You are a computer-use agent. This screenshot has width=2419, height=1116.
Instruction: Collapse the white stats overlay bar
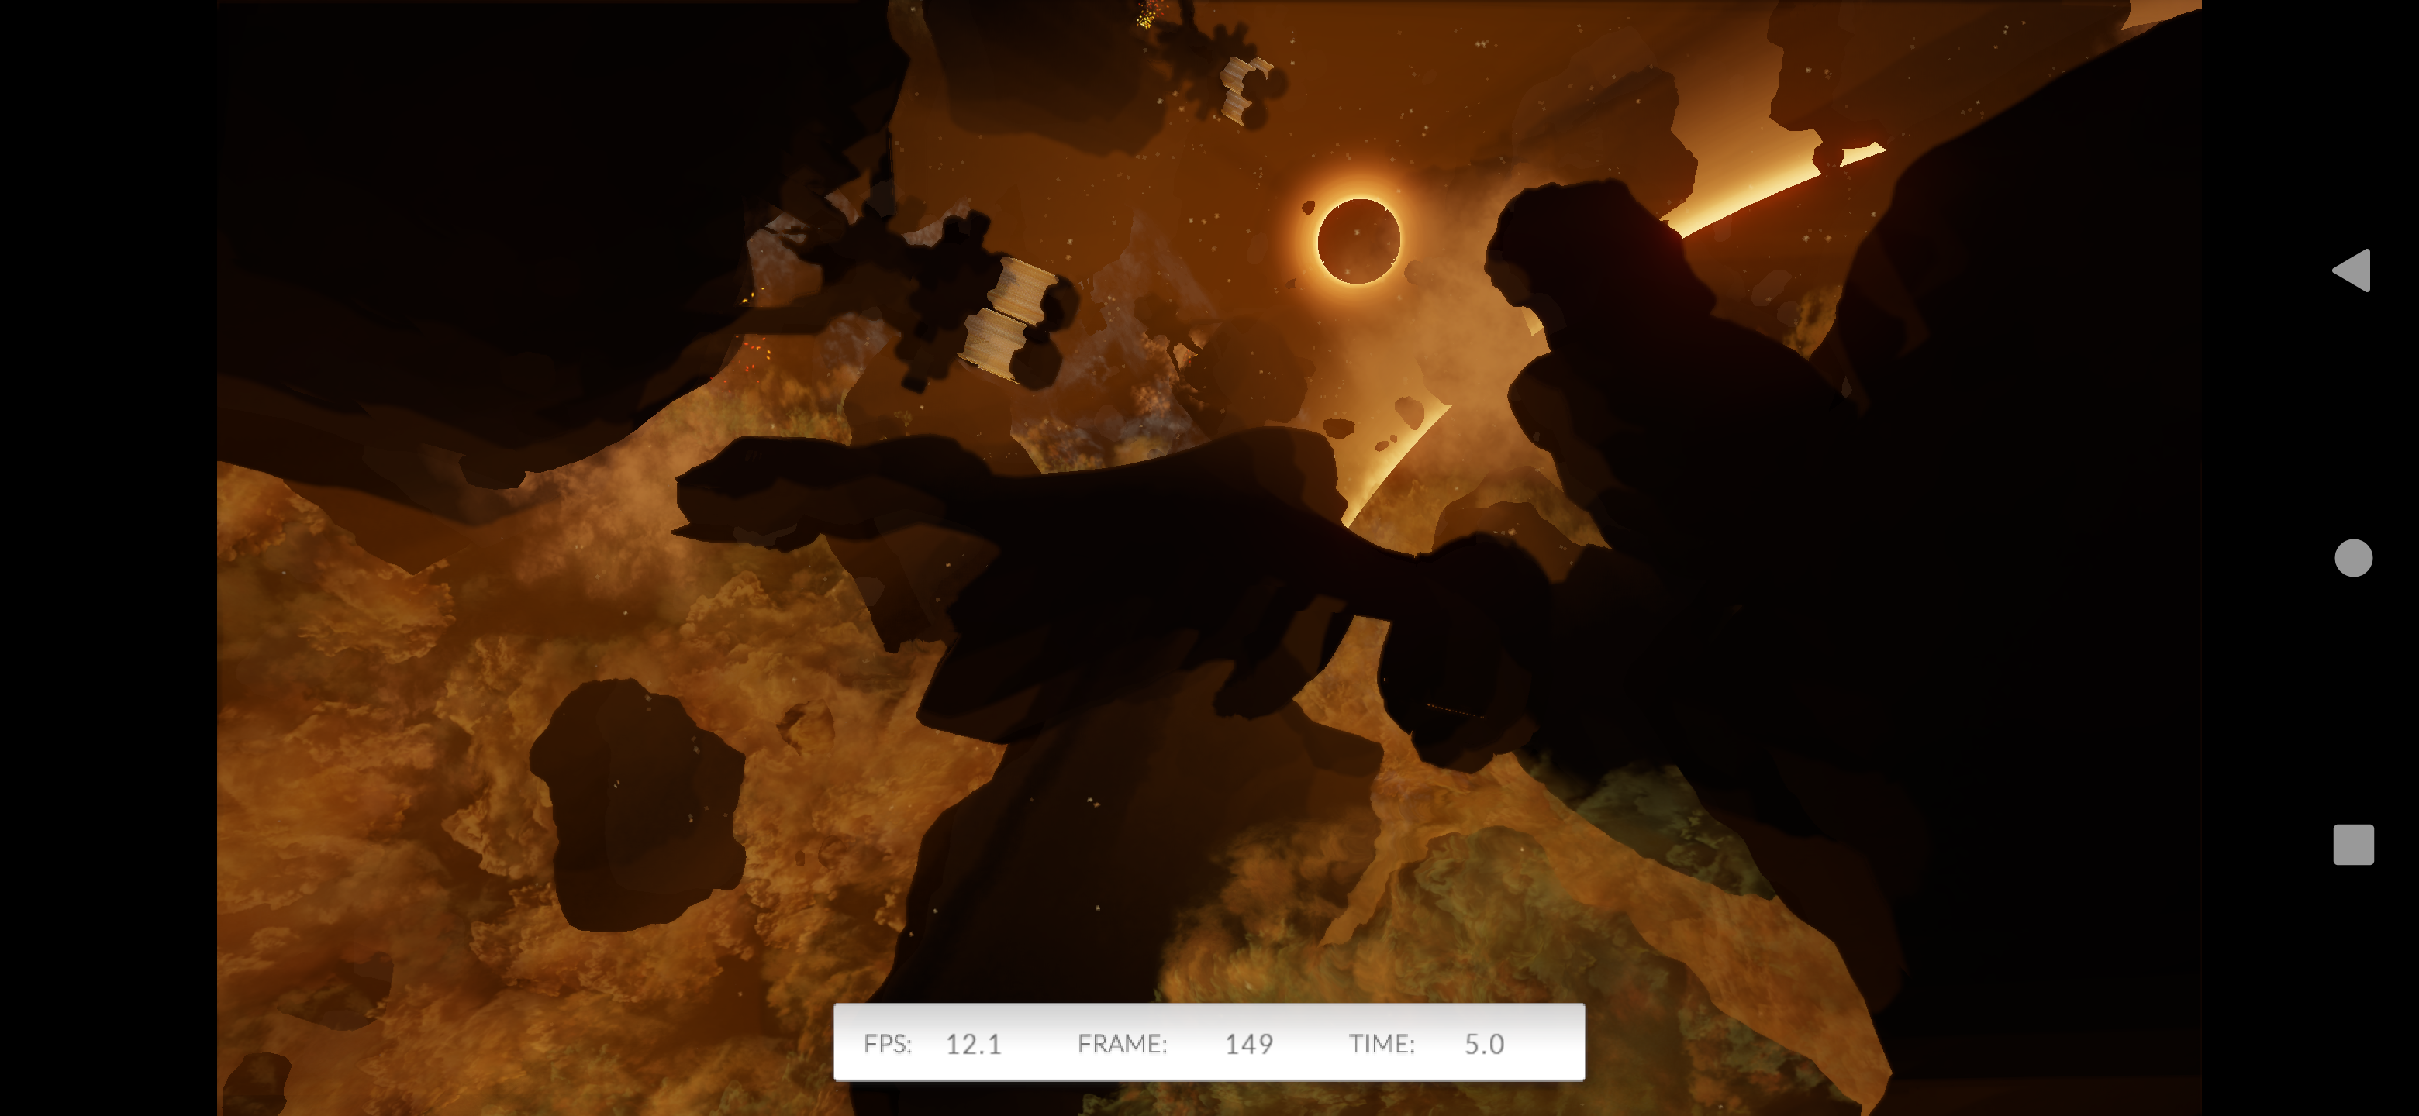(1209, 1044)
